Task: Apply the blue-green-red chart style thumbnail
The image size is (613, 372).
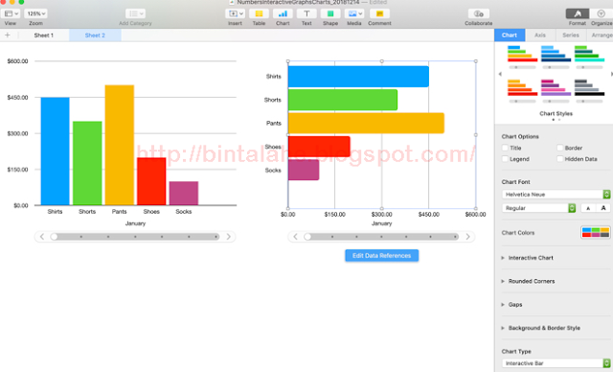Action: (522, 55)
